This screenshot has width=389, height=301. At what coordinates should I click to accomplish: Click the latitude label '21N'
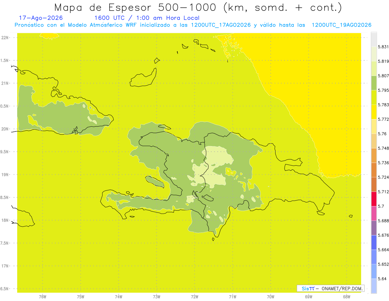click(x=5, y=83)
